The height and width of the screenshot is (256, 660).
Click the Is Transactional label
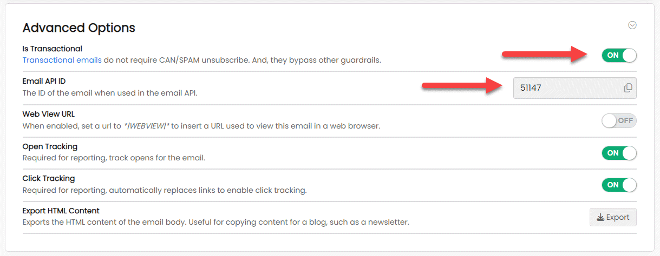tap(52, 49)
